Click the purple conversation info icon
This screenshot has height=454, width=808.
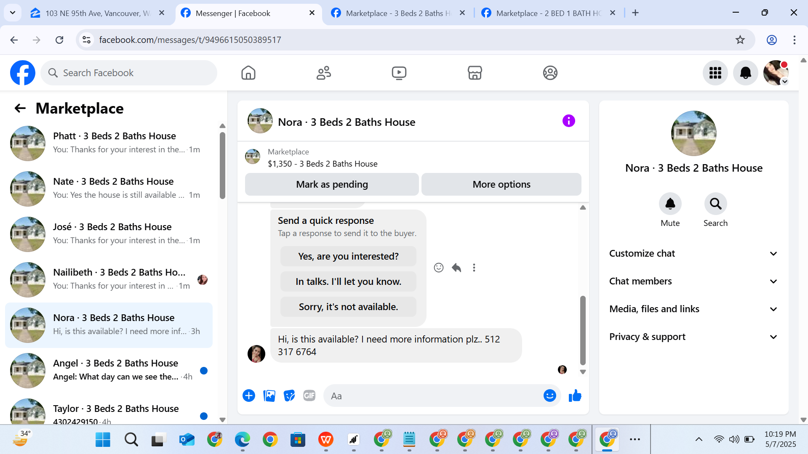tap(568, 121)
